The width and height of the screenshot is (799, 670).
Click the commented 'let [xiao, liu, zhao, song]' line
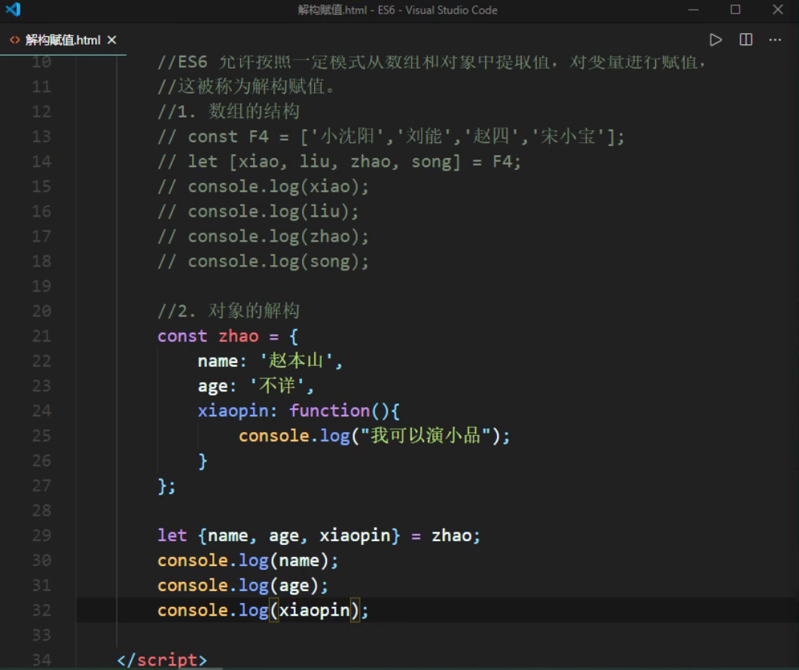340,162
